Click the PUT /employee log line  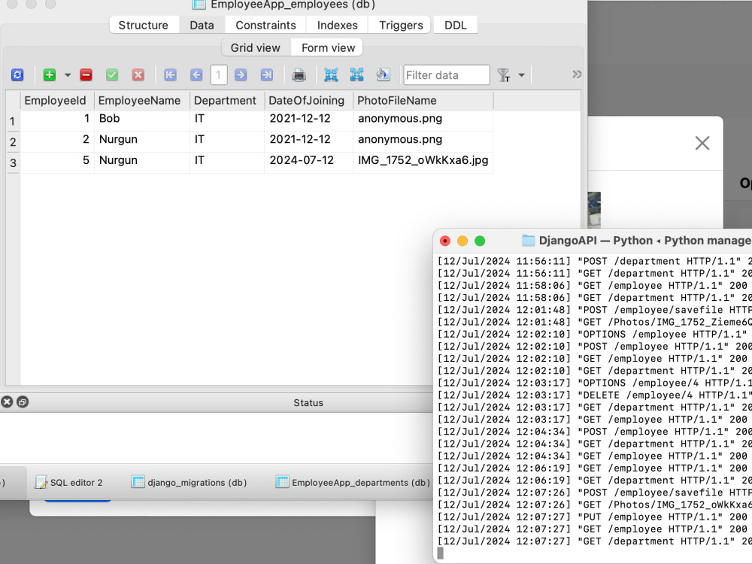point(594,517)
